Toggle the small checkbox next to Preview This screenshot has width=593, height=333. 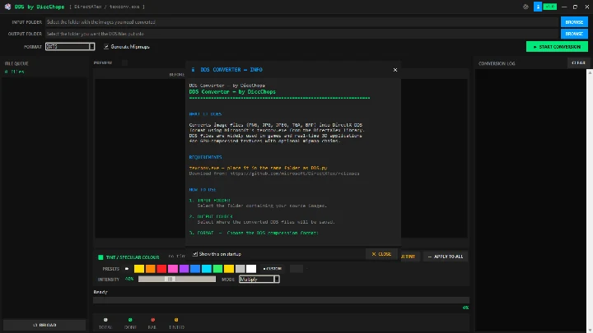point(125,62)
